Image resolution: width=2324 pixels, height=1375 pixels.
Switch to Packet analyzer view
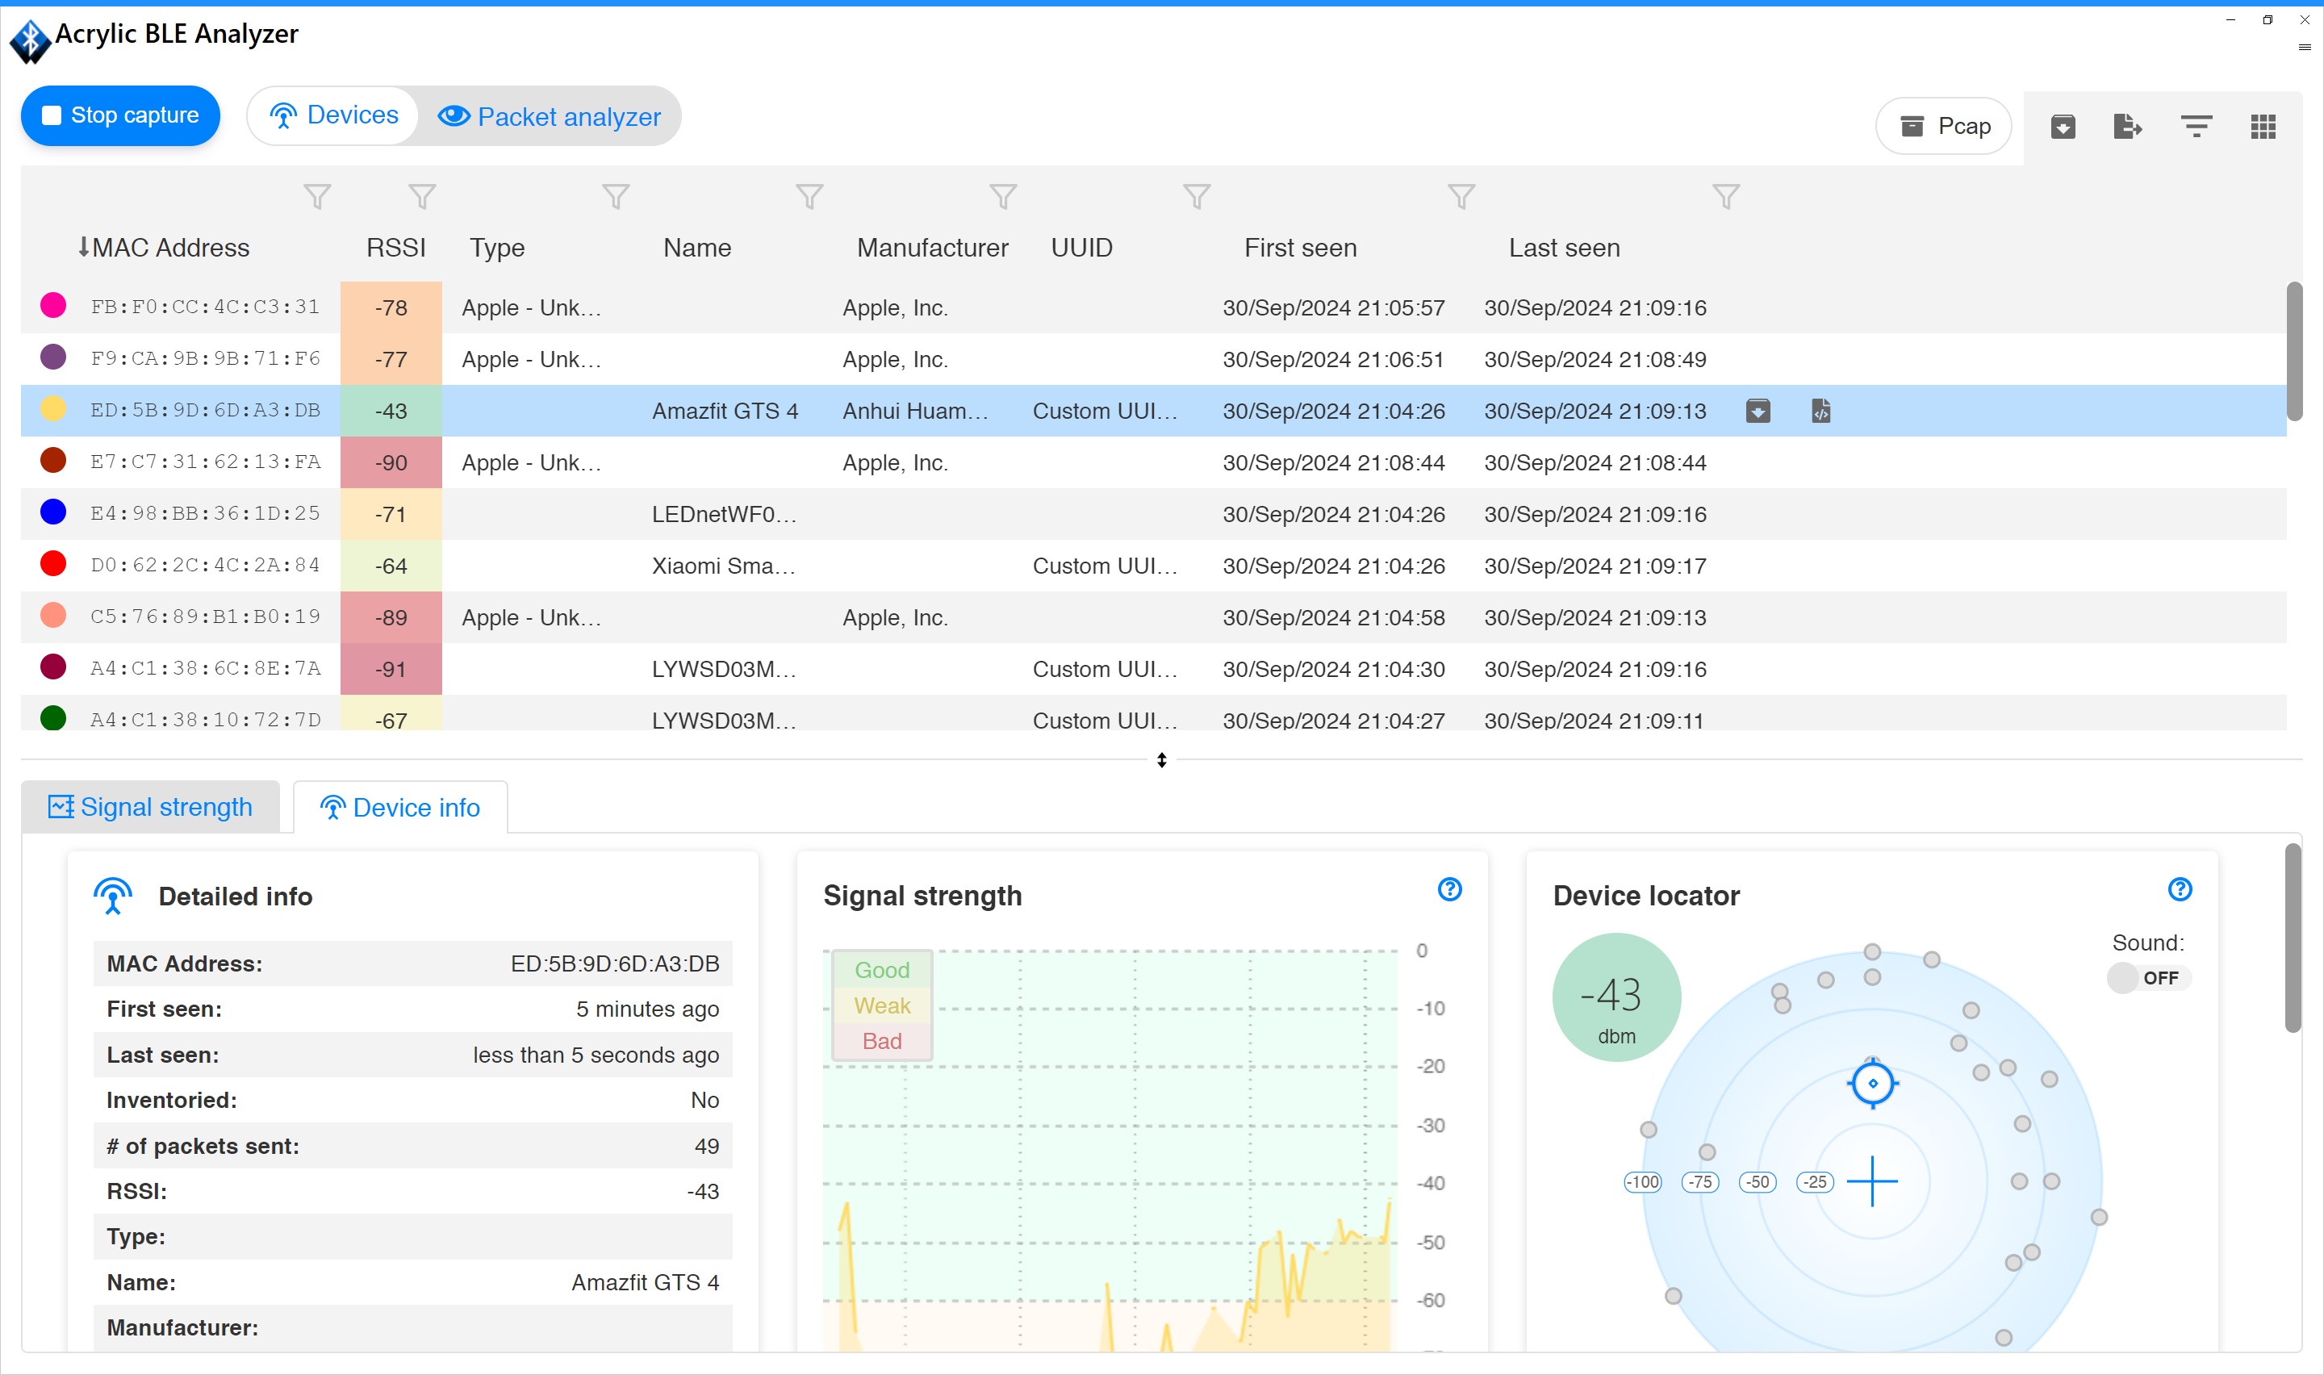(550, 117)
